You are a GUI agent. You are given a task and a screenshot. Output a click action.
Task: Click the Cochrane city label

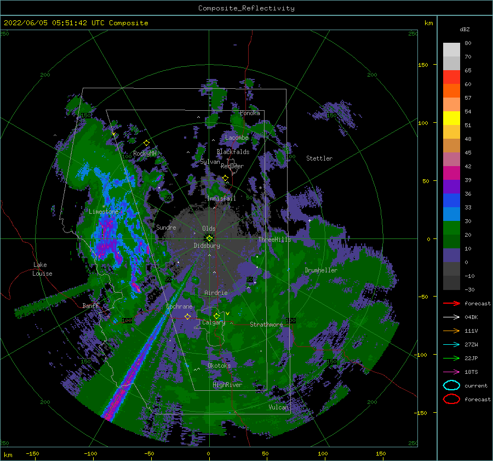[179, 306]
